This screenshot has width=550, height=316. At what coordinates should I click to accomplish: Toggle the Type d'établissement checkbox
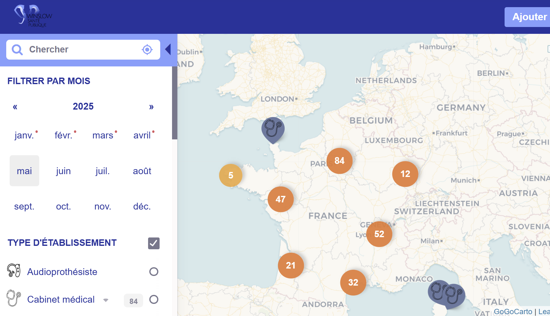pyautogui.click(x=154, y=243)
